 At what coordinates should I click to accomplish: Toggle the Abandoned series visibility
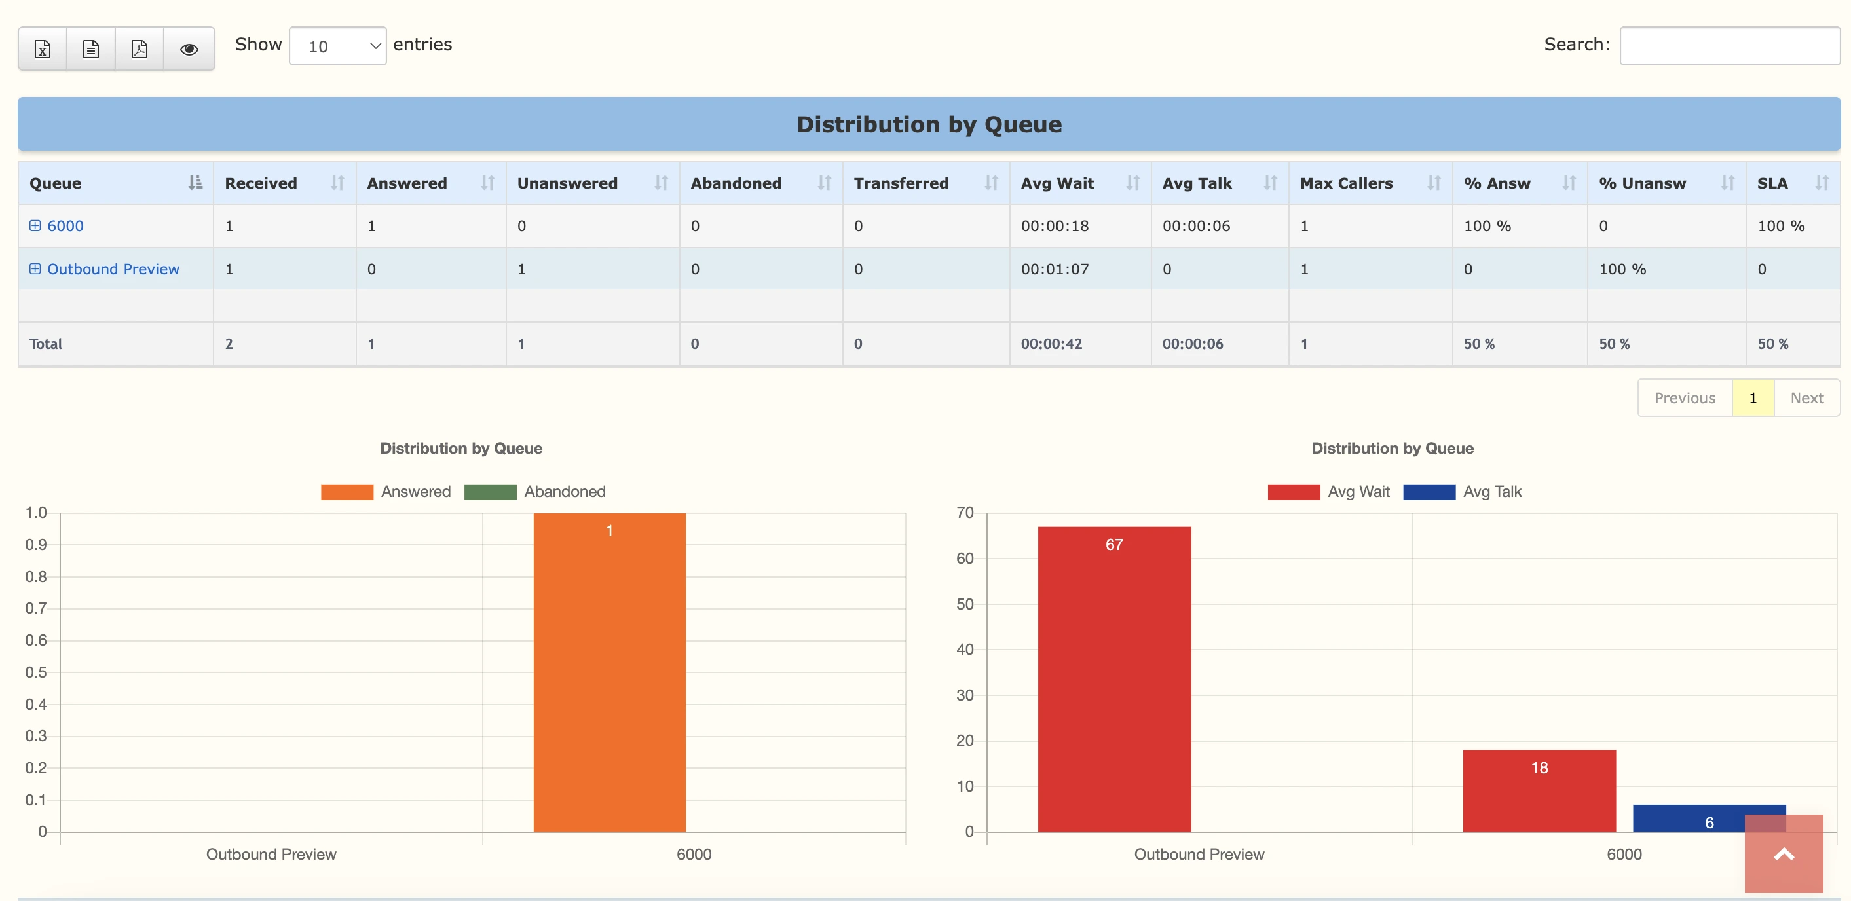coord(535,492)
